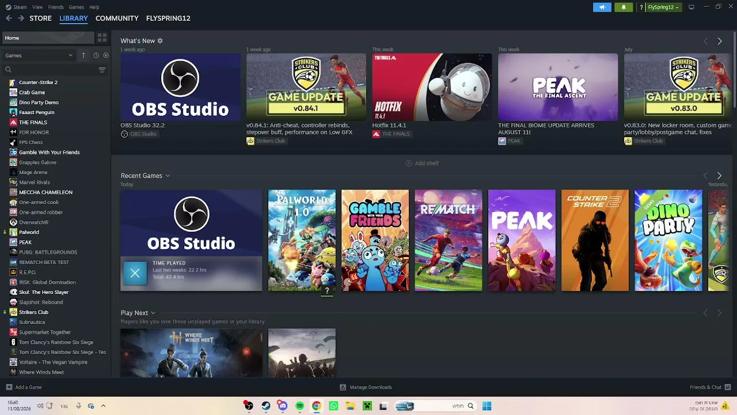Open the Where Winds Meet Play Next cover
Viewport: 737px width, 415px height.
click(191, 353)
